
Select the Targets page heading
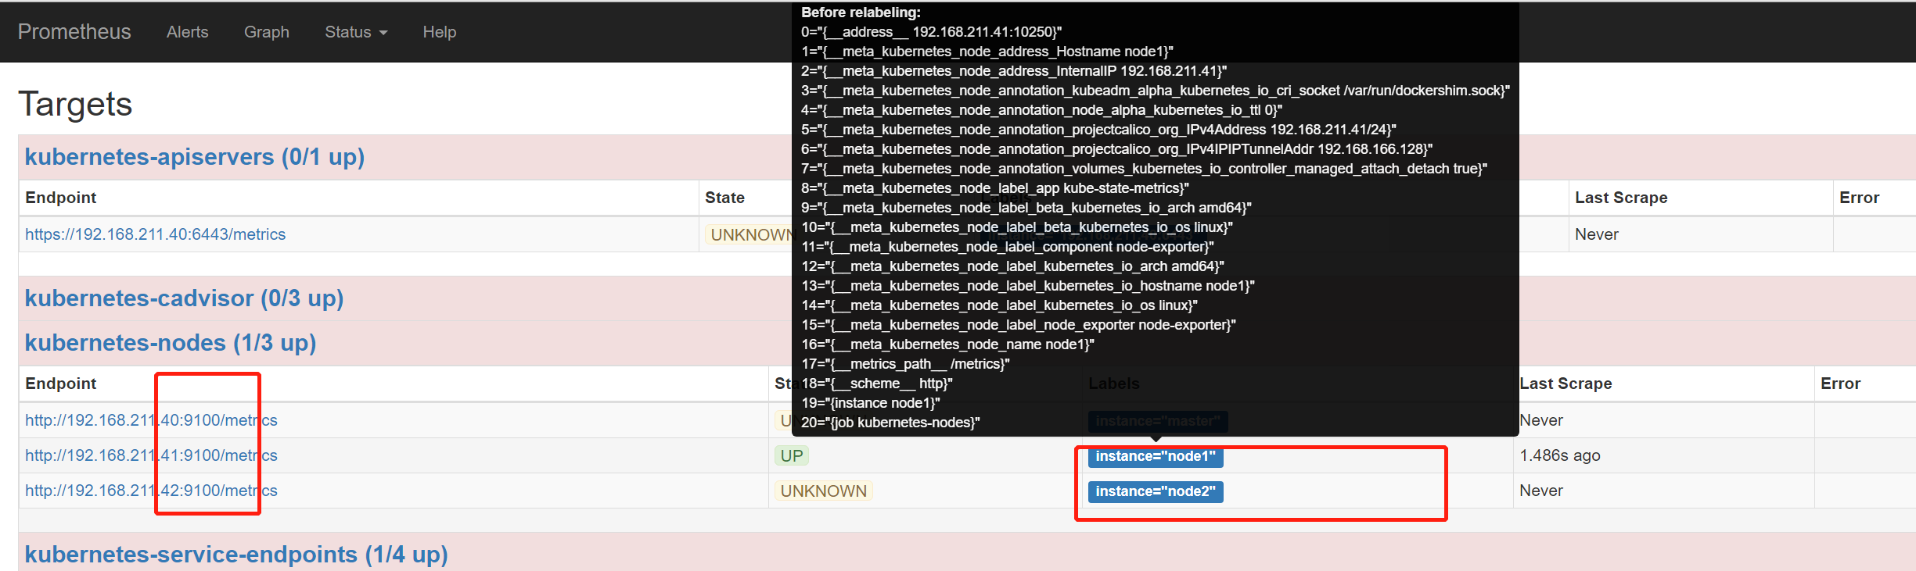pos(75,104)
